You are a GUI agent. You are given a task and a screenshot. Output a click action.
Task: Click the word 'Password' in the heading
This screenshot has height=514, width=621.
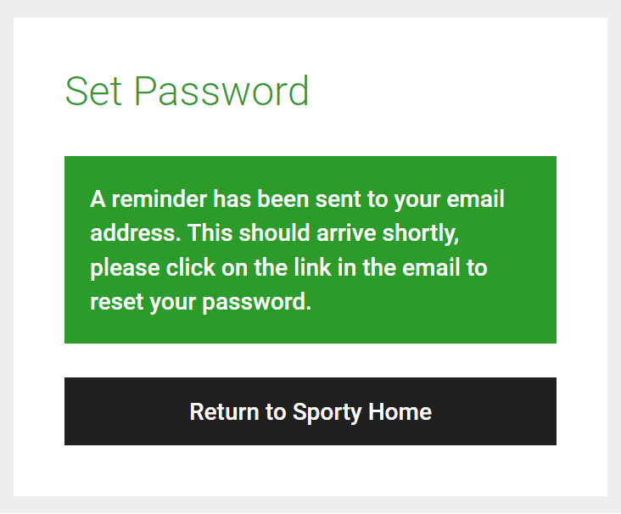pos(221,91)
